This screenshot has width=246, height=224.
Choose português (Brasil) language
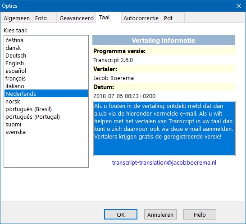pos(46,109)
